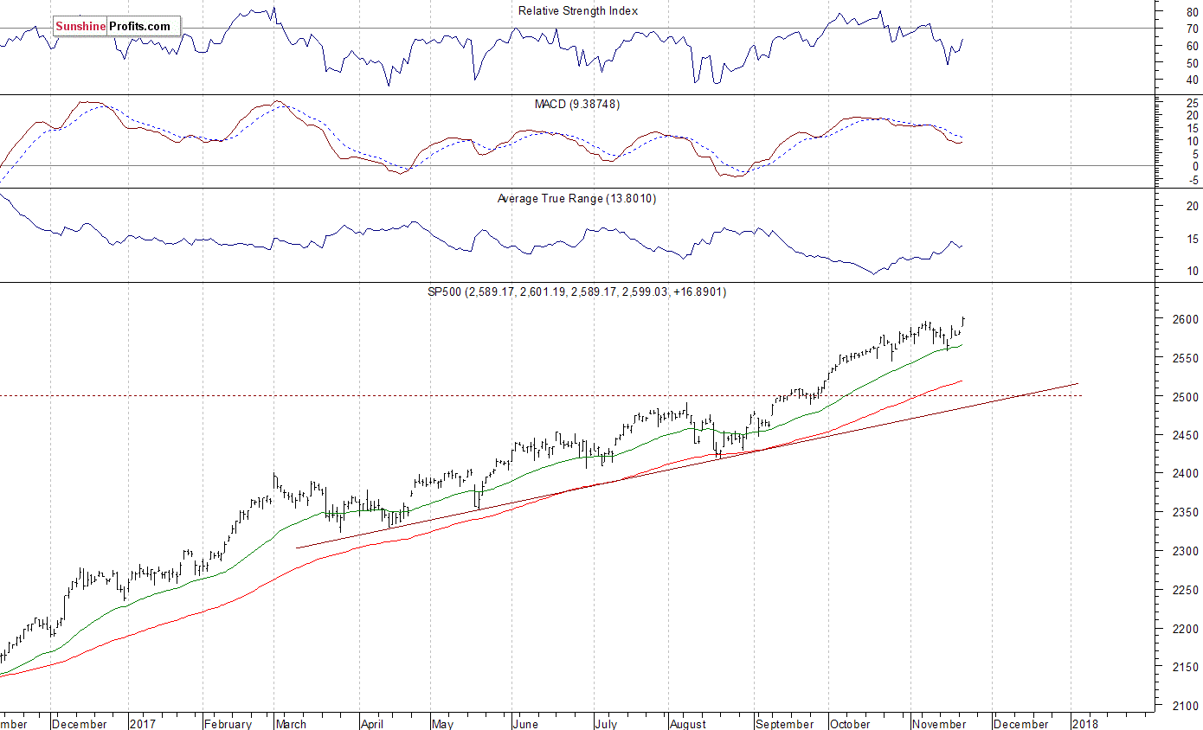
Task: Click the December label on time axis
Action: coord(80,724)
